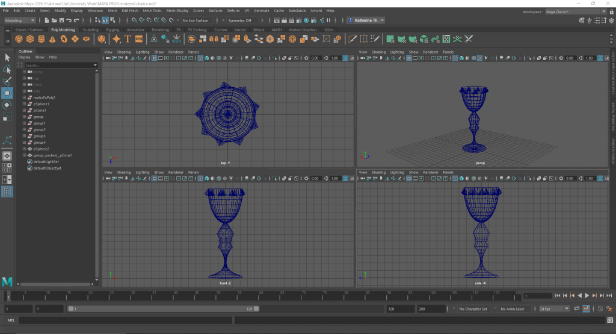Open the script editor icon at bottom right
This screenshot has height=334, width=616.
tap(609, 320)
